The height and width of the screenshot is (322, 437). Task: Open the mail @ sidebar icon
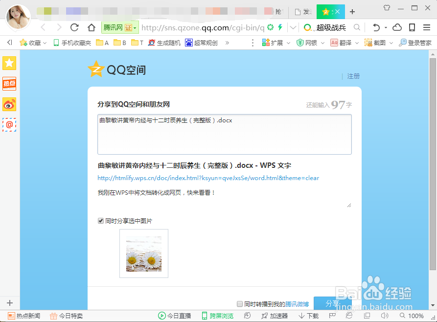click(x=9, y=125)
